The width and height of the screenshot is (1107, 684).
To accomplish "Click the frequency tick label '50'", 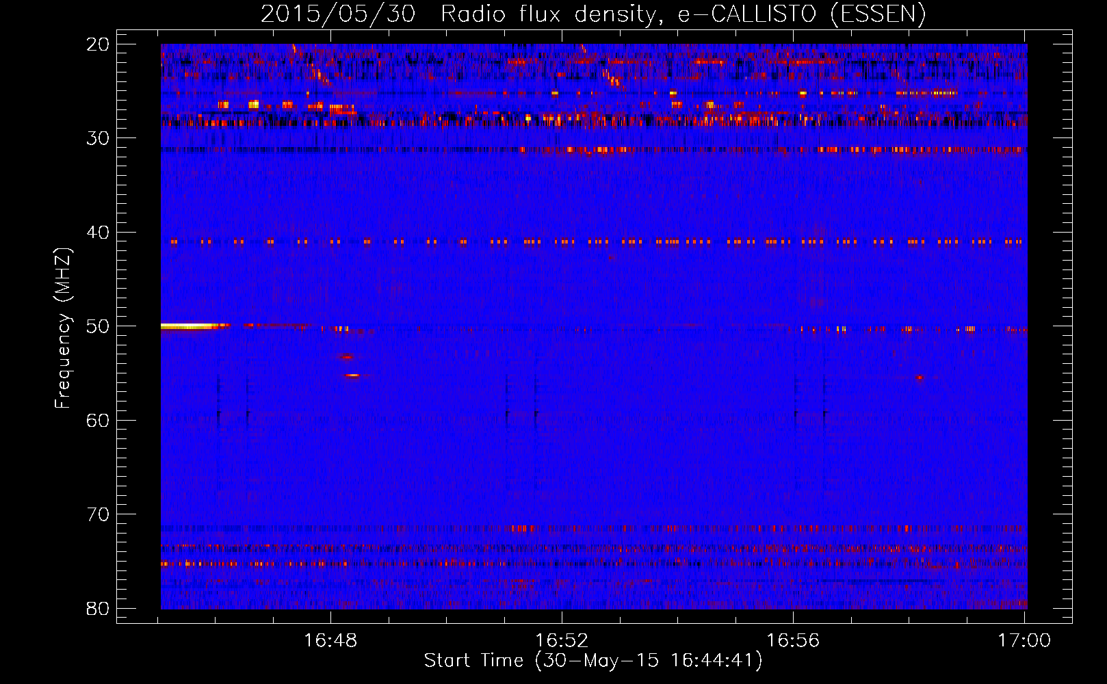I will pos(98,326).
